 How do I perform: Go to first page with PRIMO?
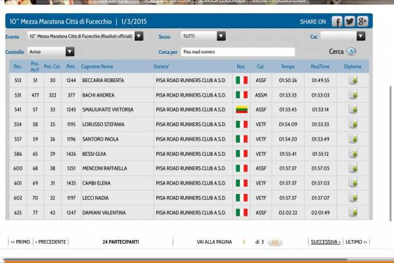point(20,242)
